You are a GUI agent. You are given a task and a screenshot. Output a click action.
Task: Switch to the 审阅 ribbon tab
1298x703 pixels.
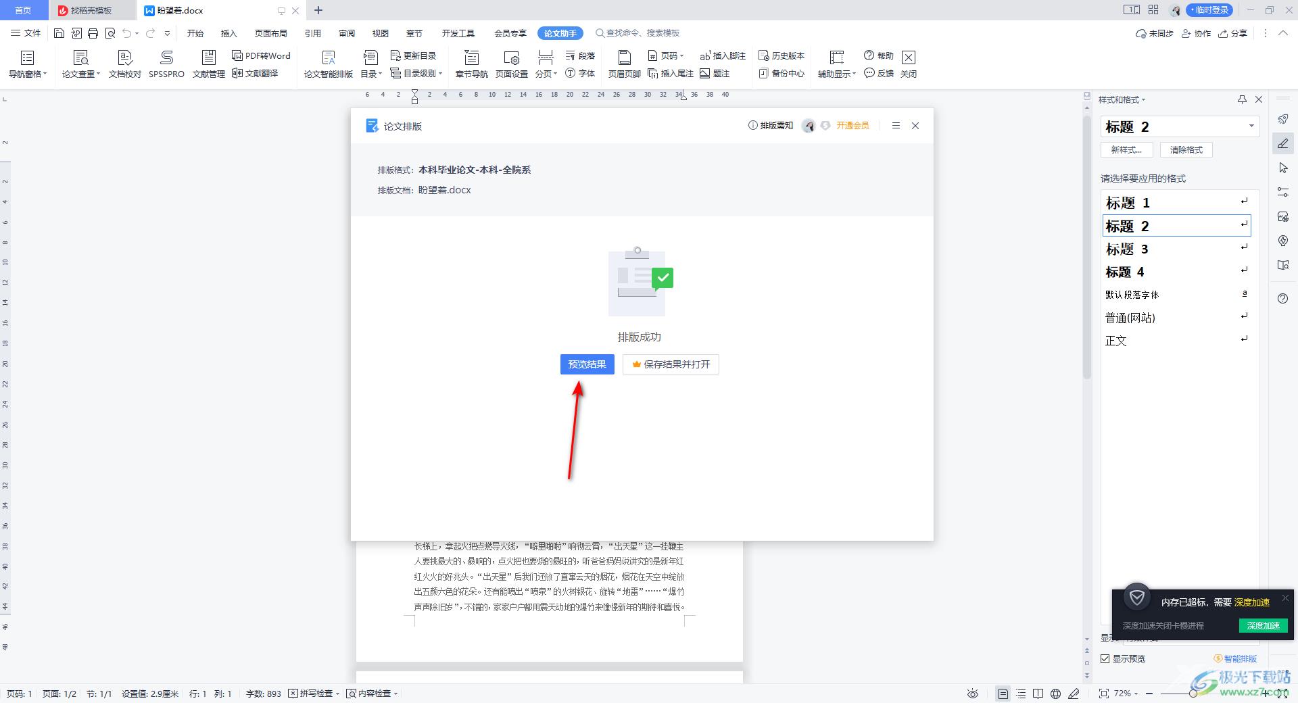click(347, 33)
